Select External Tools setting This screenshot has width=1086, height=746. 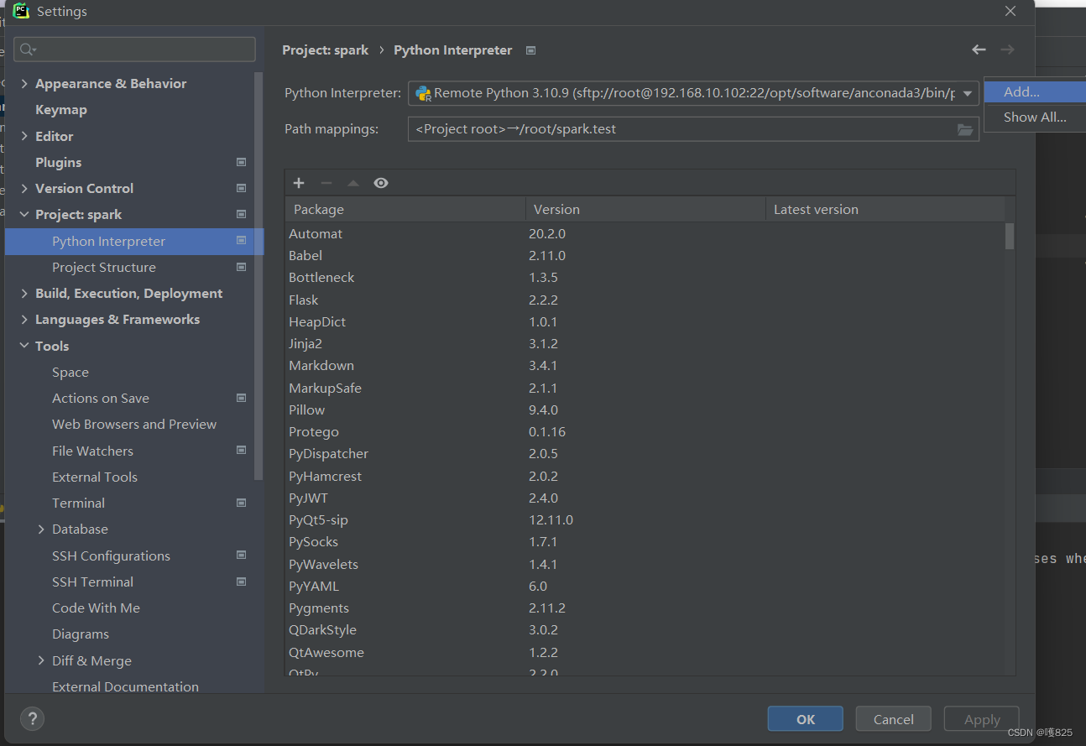point(95,477)
